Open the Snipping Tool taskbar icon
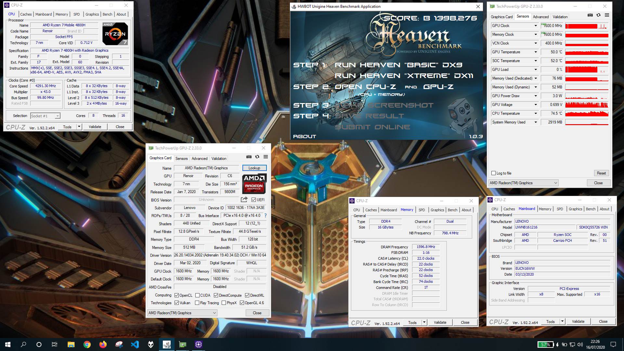 coord(119,344)
